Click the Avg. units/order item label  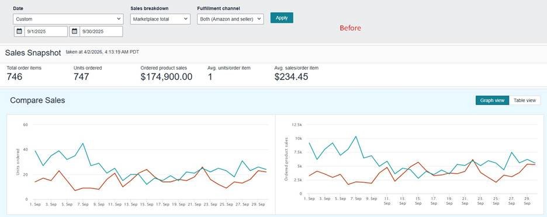[x=229, y=68]
